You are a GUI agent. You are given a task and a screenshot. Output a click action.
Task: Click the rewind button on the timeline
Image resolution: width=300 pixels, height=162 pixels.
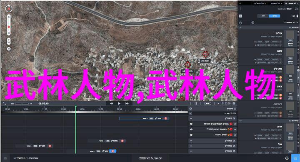111,103
